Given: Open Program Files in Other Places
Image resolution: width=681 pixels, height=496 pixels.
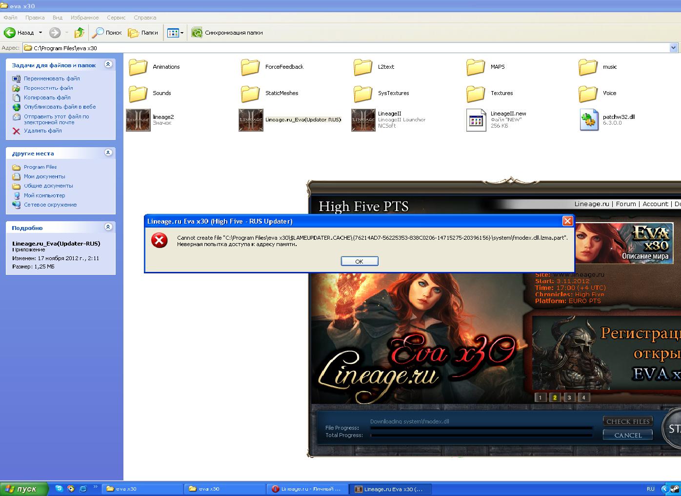Looking at the screenshot, I should point(40,167).
